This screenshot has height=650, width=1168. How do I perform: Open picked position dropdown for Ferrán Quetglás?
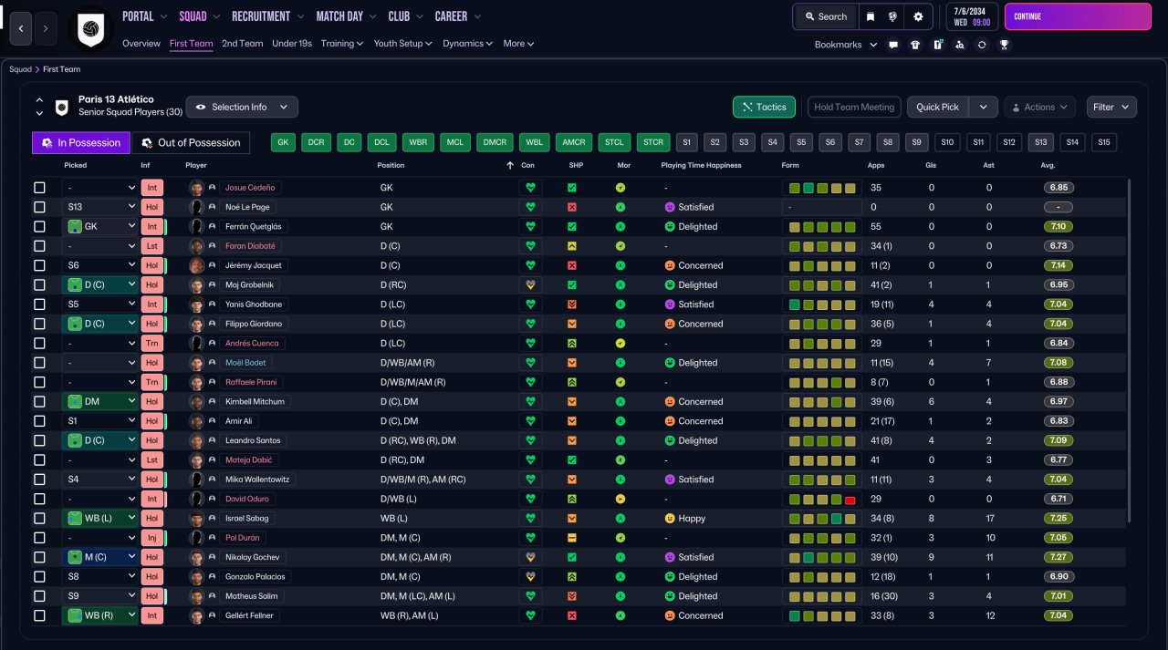click(99, 226)
